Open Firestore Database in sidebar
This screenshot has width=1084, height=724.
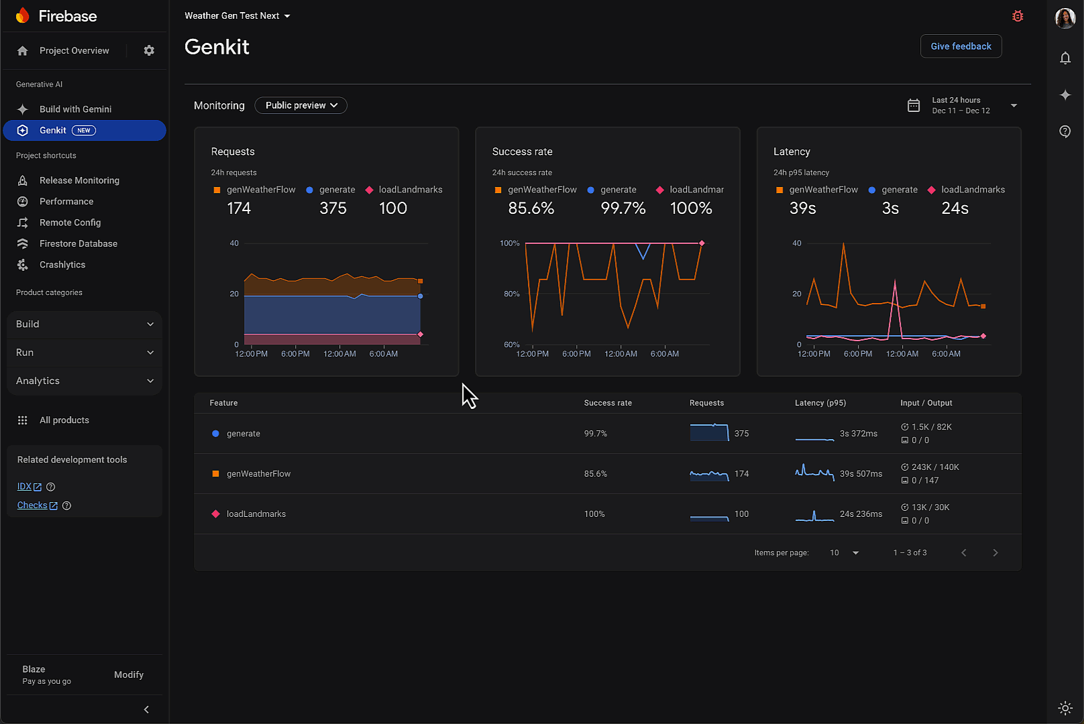pyautogui.click(x=78, y=244)
